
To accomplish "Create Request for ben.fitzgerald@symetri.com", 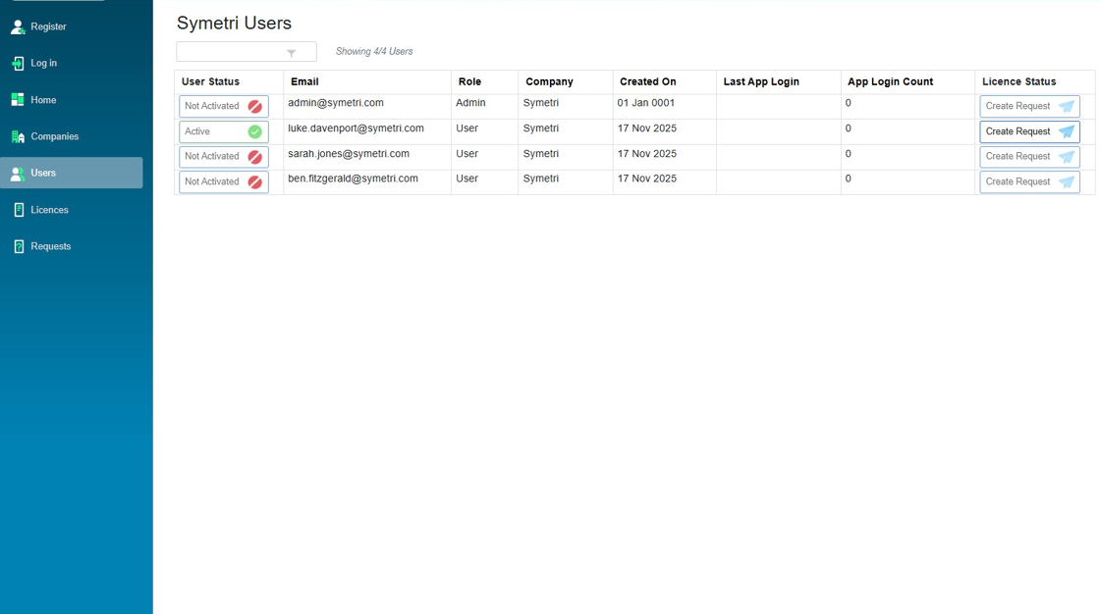I will (1028, 182).
